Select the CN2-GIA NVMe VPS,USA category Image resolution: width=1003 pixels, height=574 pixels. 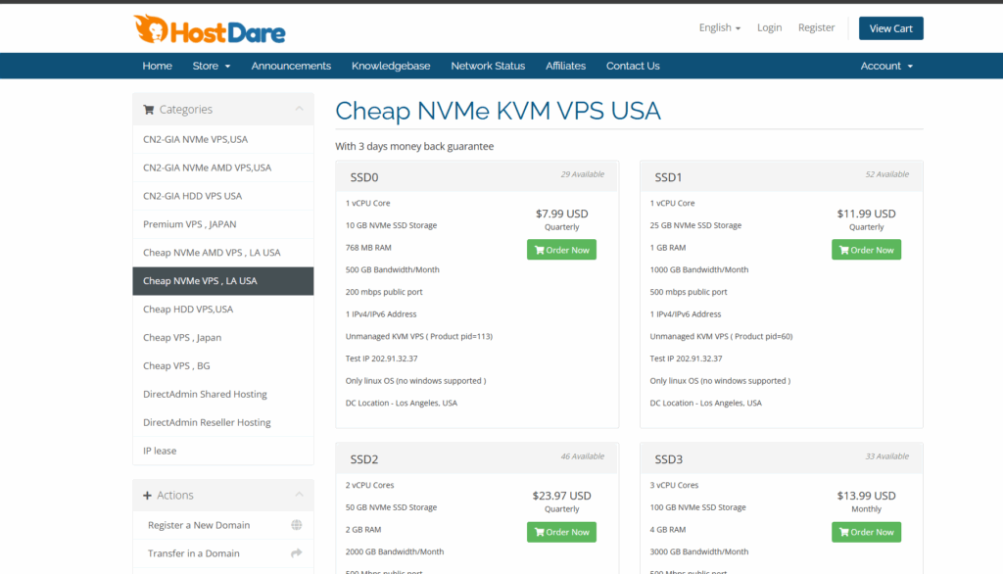[223, 139]
